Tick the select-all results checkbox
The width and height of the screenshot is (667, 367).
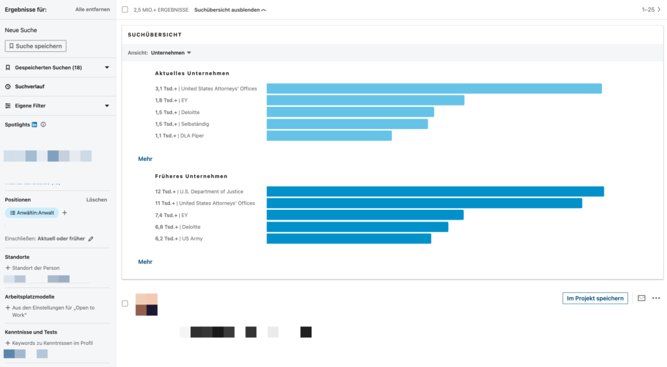tap(125, 10)
